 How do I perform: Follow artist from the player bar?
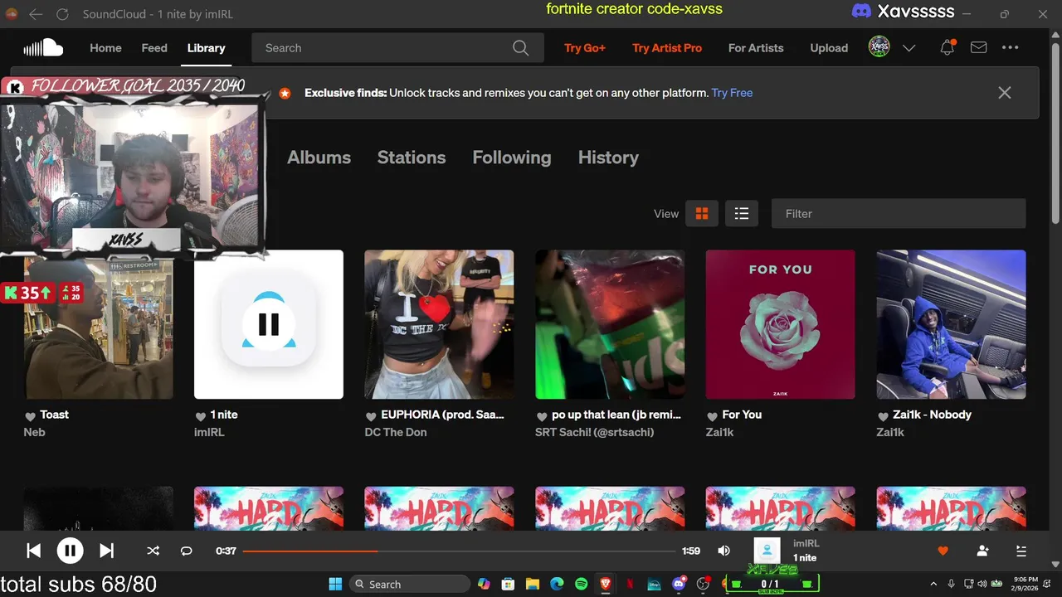click(x=982, y=551)
